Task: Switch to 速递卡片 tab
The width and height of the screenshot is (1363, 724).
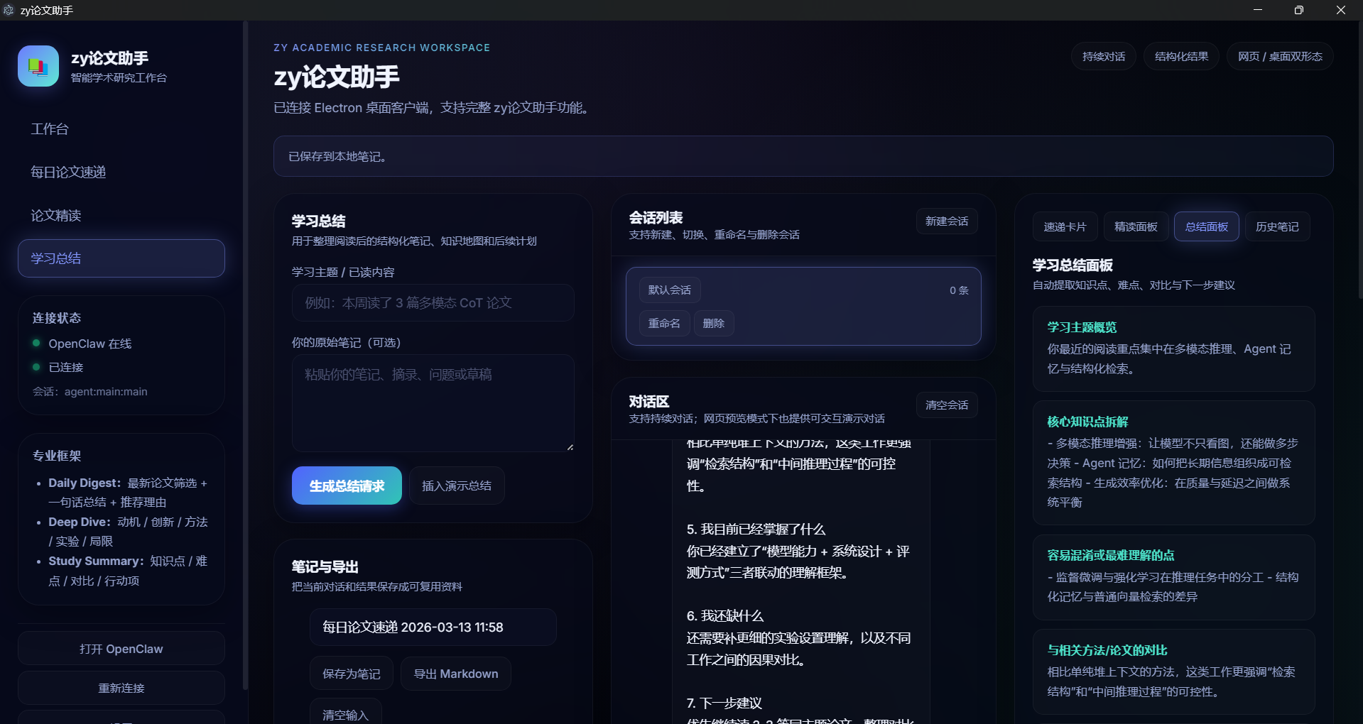Action: pos(1065,227)
